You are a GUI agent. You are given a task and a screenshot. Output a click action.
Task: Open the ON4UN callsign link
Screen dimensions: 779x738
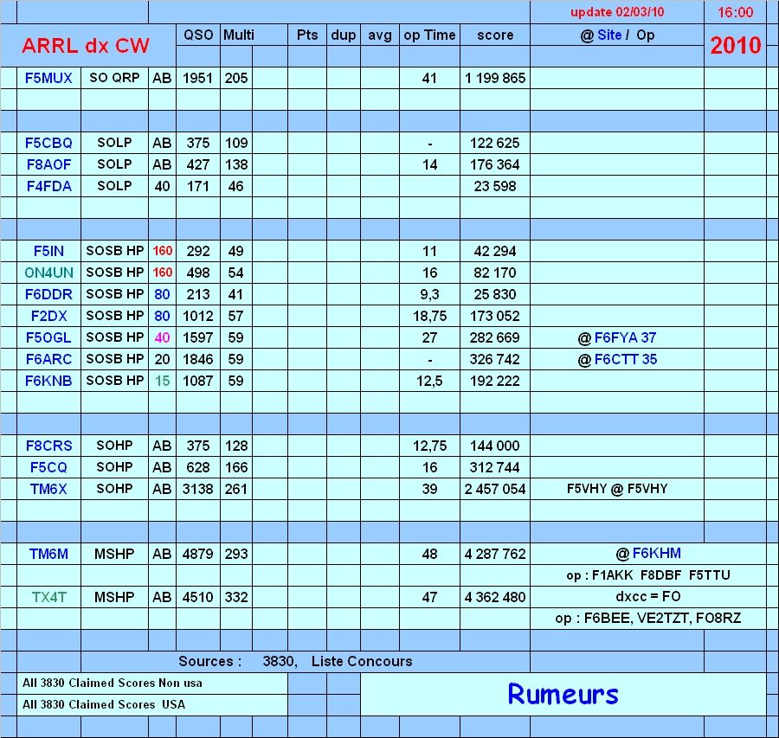pos(48,273)
